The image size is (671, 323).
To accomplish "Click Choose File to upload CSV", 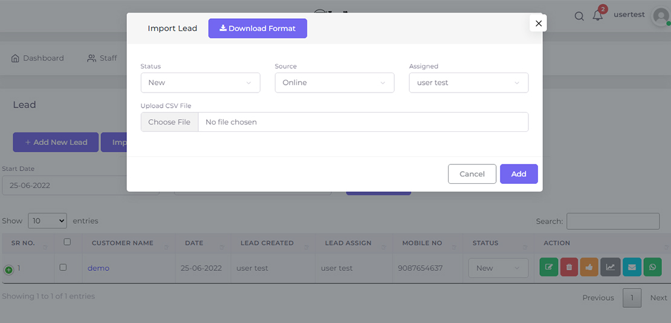I will click(169, 122).
